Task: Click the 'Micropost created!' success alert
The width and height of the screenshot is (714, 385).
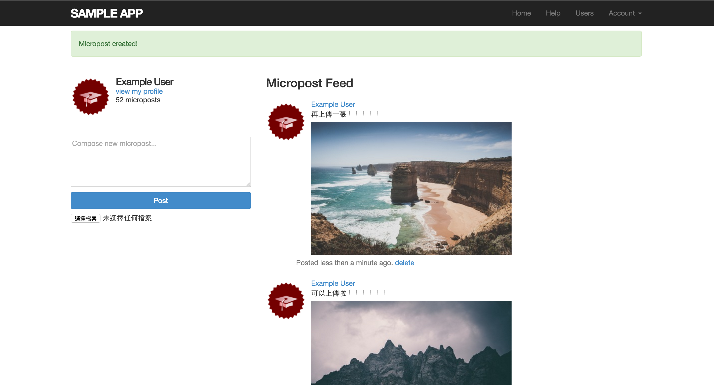Action: pos(356,44)
